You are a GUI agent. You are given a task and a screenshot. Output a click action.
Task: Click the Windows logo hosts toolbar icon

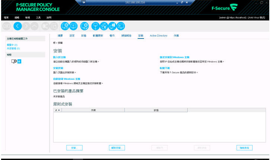click(112, 26)
